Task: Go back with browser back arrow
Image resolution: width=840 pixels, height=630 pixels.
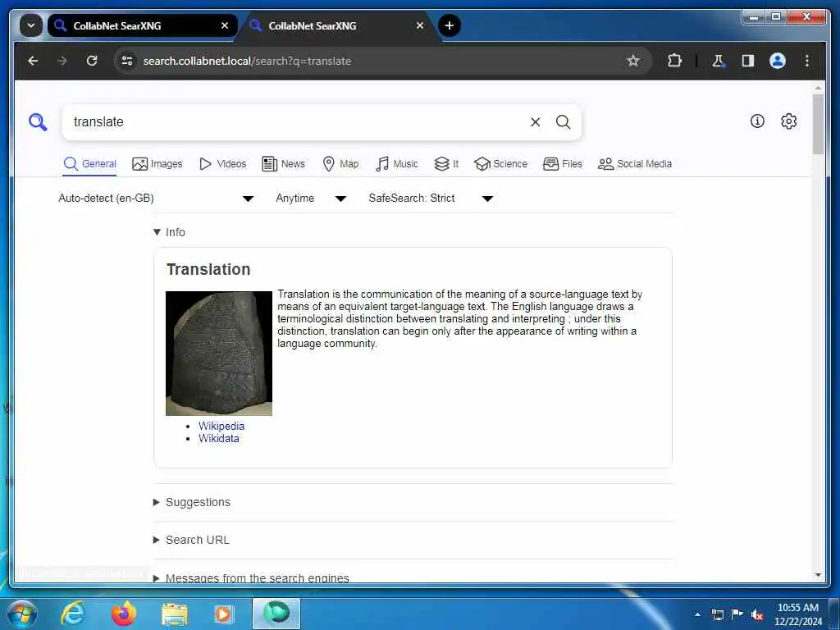Action: point(33,61)
